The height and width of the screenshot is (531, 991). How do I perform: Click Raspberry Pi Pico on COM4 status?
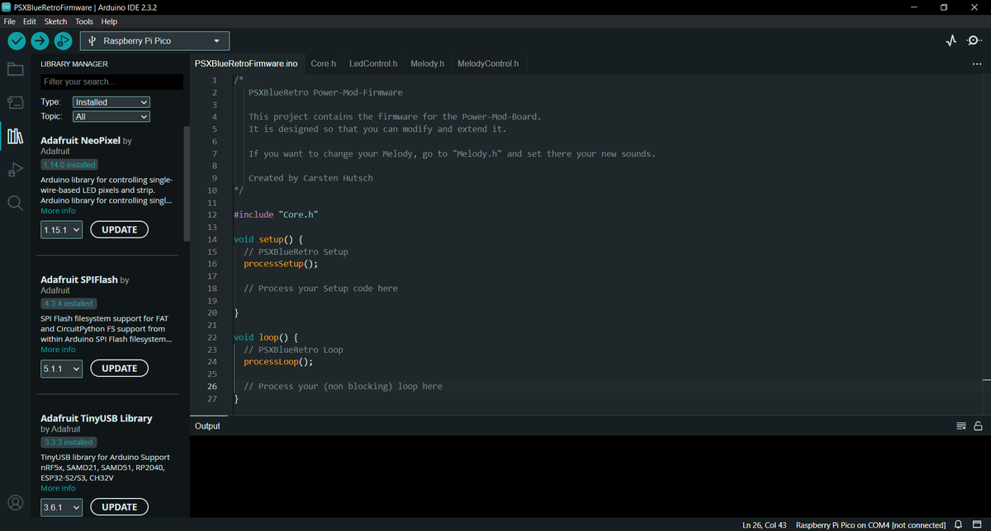[x=870, y=524]
